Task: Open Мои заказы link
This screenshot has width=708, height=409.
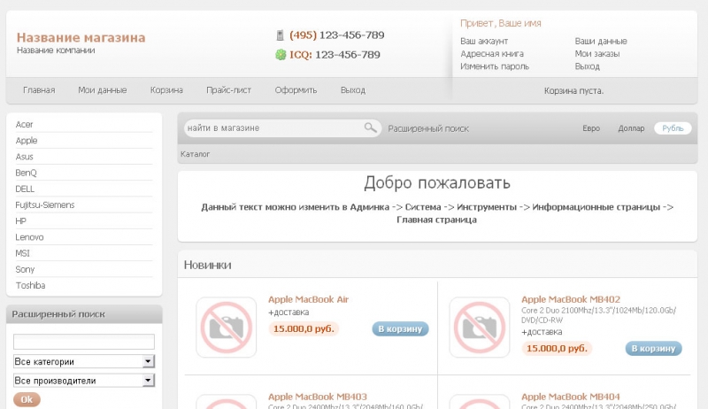Action: (x=596, y=54)
